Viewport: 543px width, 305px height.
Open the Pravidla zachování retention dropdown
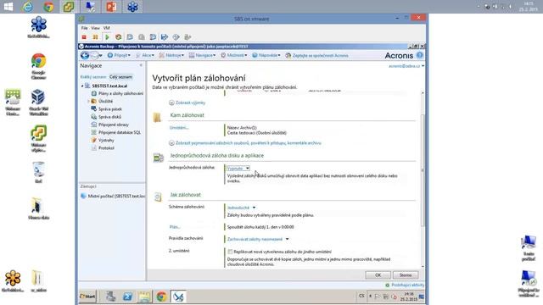(x=258, y=239)
